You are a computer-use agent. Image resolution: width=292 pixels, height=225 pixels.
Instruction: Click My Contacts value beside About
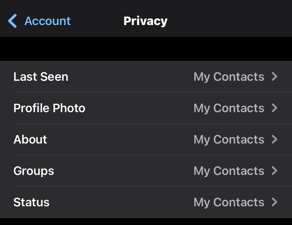pyautogui.click(x=229, y=140)
